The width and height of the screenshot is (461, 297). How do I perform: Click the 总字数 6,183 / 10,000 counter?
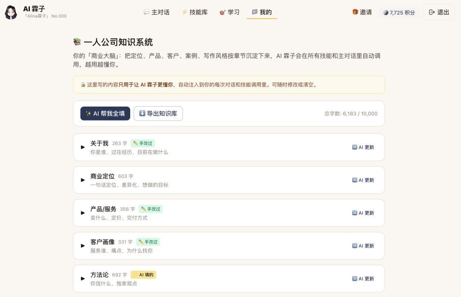(x=351, y=114)
